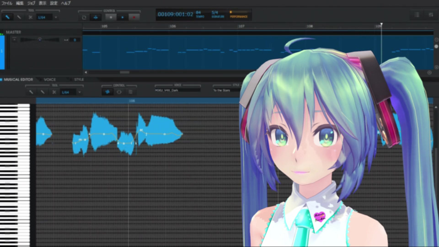Click the performance meter bar
This screenshot has height=247, width=439.
pos(239,12)
